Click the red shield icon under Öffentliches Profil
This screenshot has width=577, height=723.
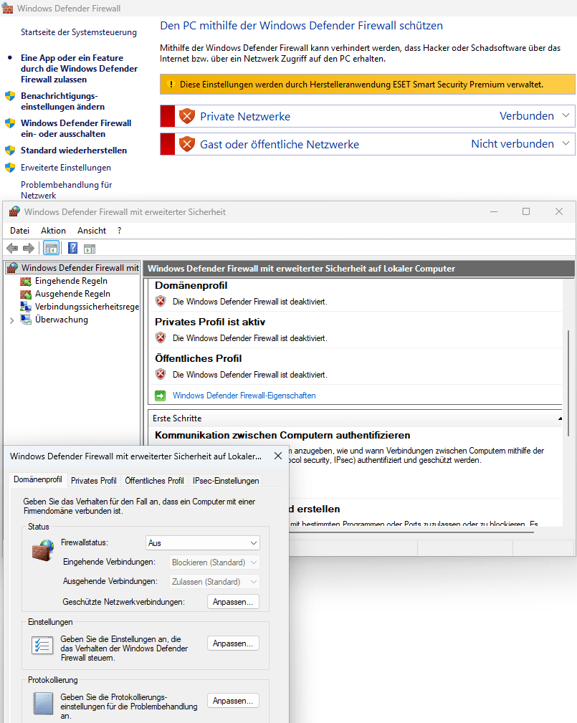(x=161, y=374)
